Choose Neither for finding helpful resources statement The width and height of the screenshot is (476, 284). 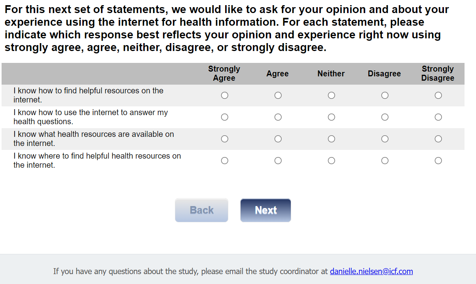pyautogui.click(x=332, y=95)
